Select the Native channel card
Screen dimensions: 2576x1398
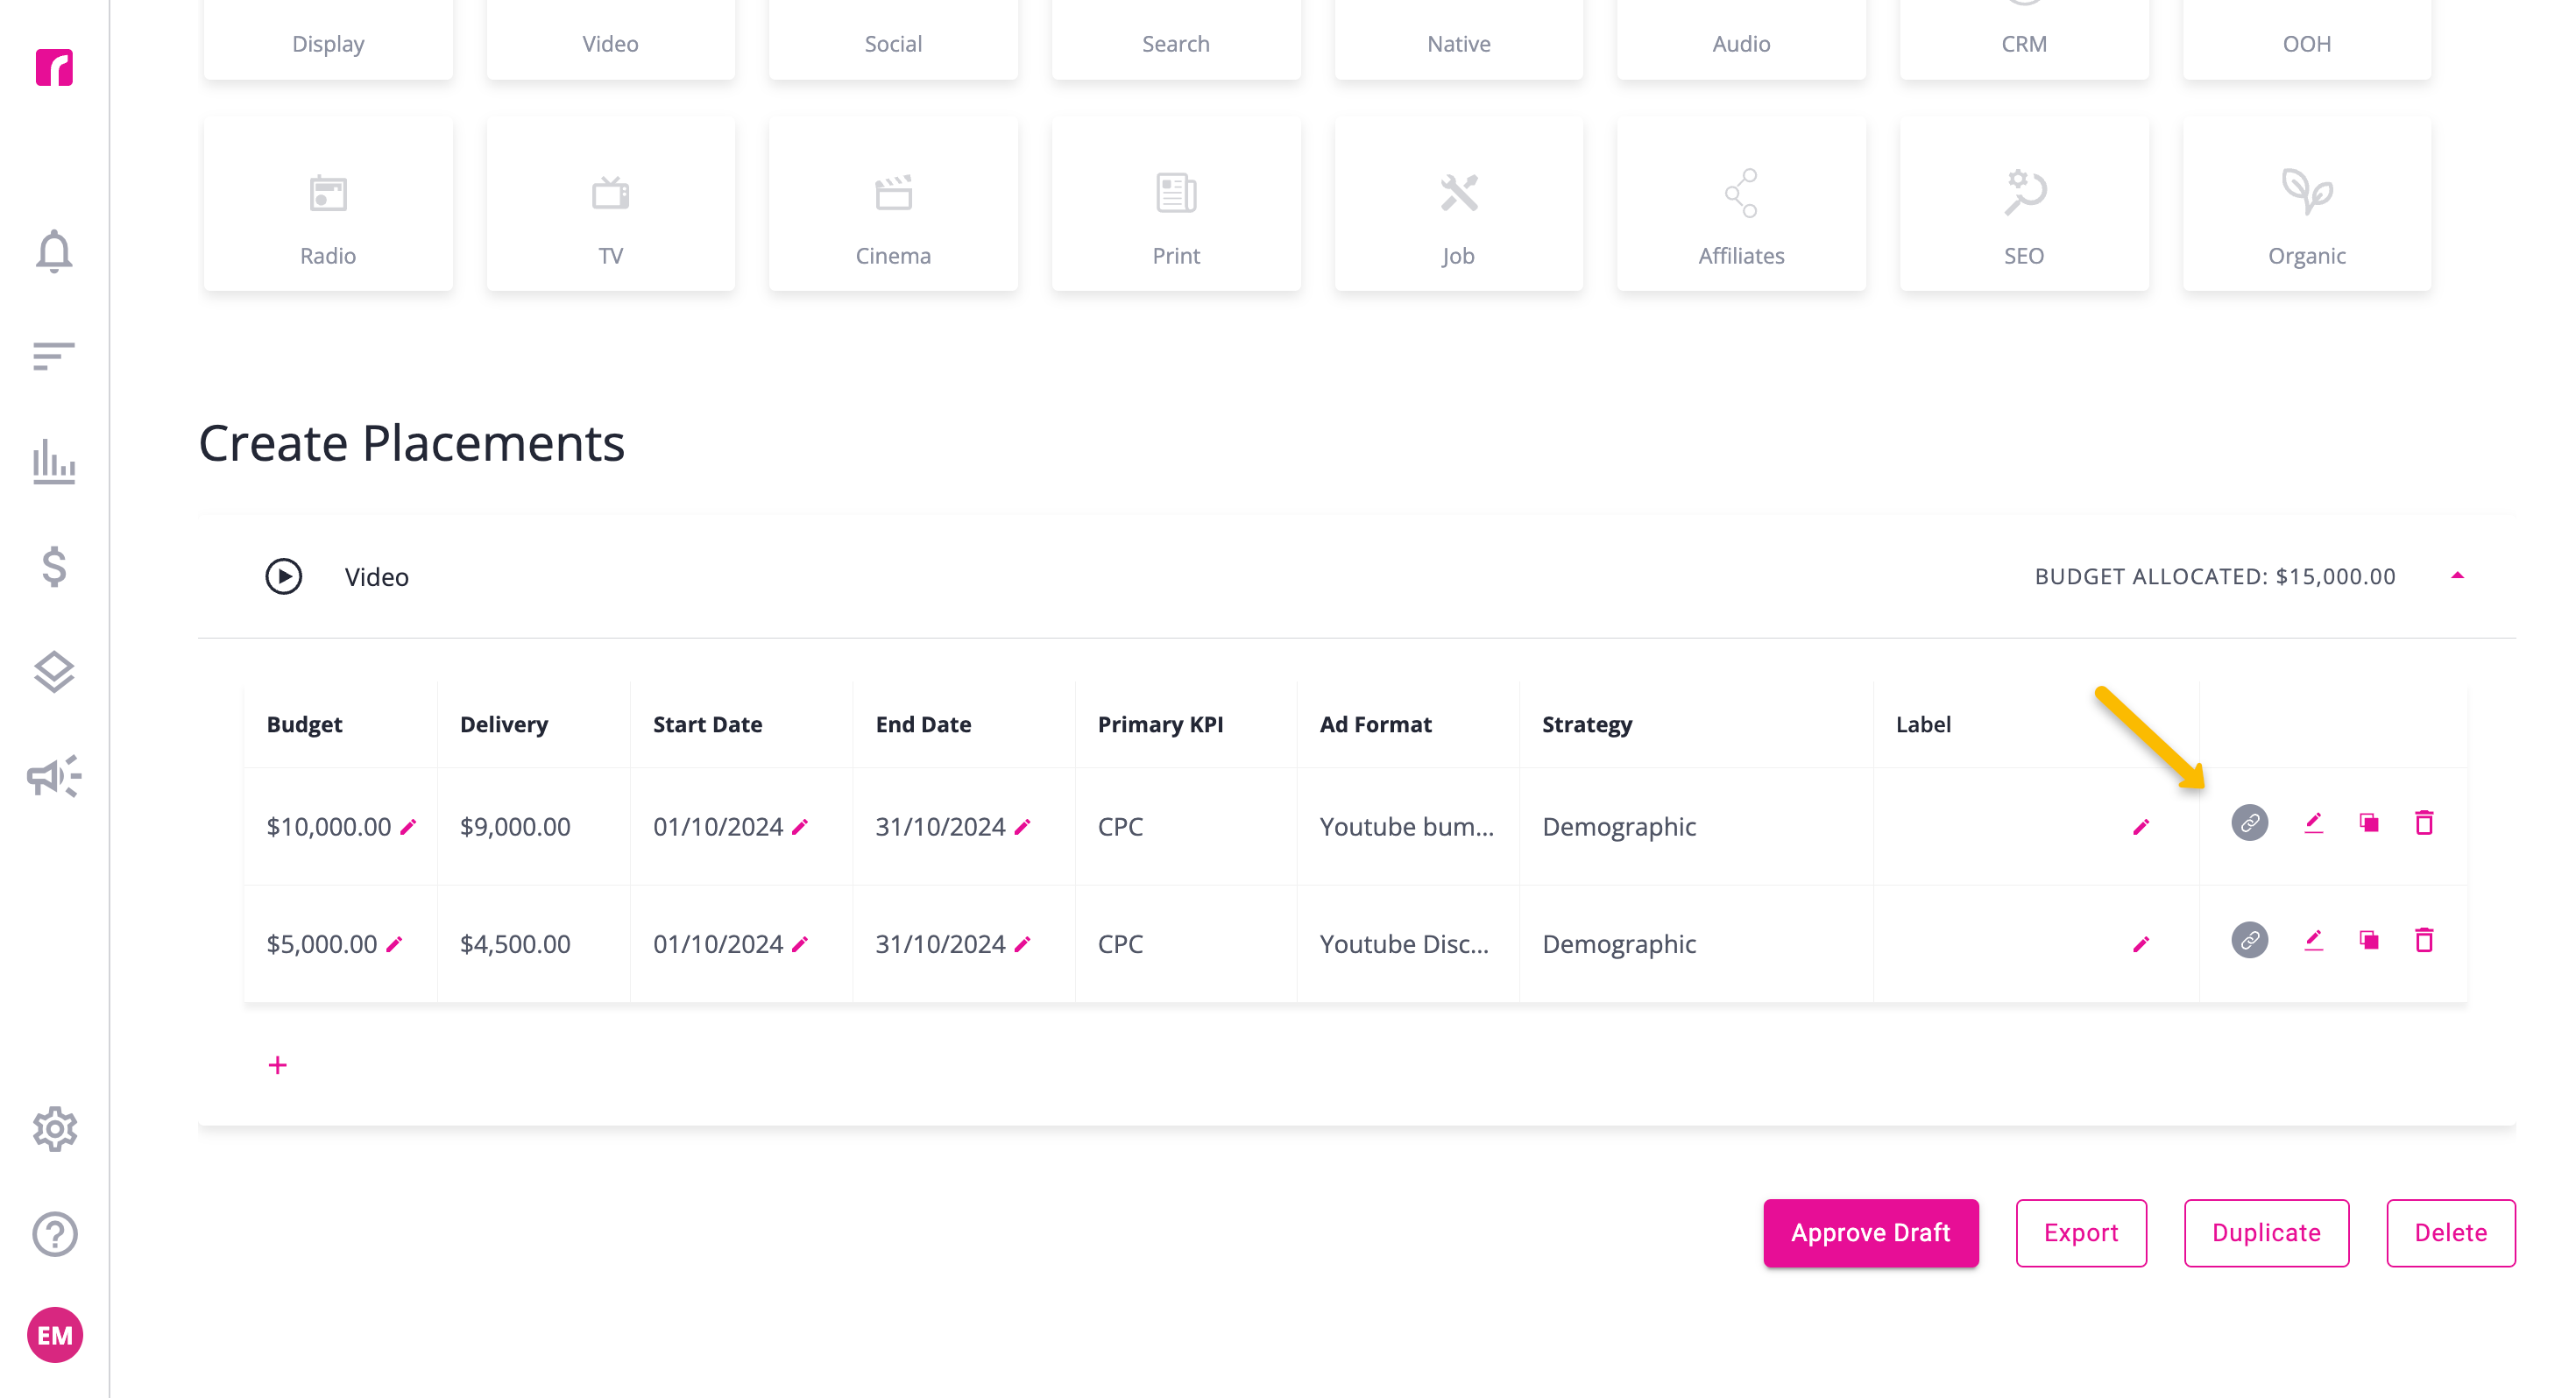tap(1459, 39)
